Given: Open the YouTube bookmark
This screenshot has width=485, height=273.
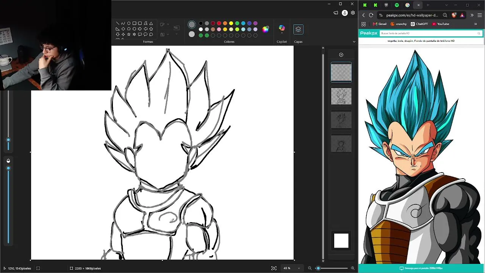Looking at the screenshot, I should pyautogui.click(x=441, y=24).
